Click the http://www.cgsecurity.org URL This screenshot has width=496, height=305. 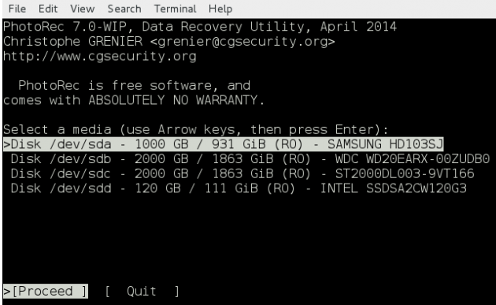pyautogui.click(x=100, y=57)
